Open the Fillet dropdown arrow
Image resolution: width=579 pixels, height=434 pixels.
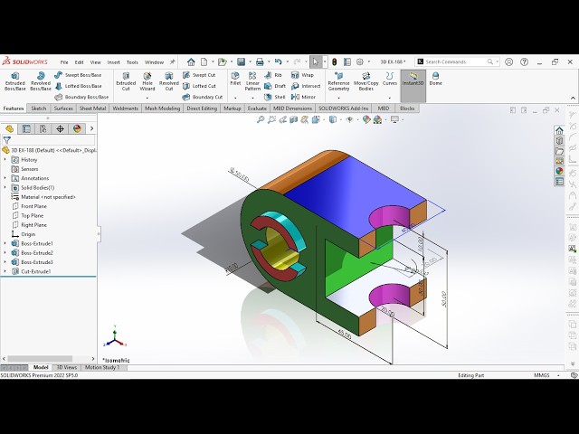[235, 99]
